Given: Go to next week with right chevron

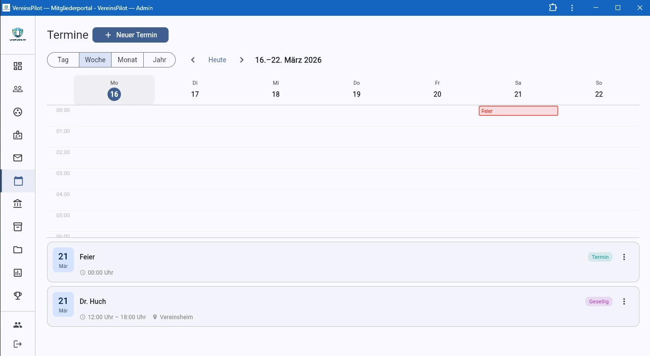Looking at the screenshot, I should (242, 60).
